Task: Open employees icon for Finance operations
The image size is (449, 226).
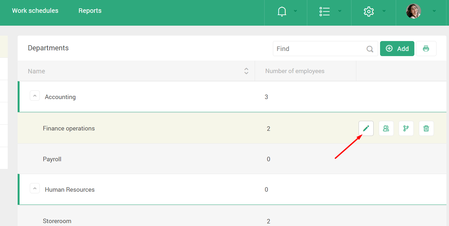Action: (386, 129)
